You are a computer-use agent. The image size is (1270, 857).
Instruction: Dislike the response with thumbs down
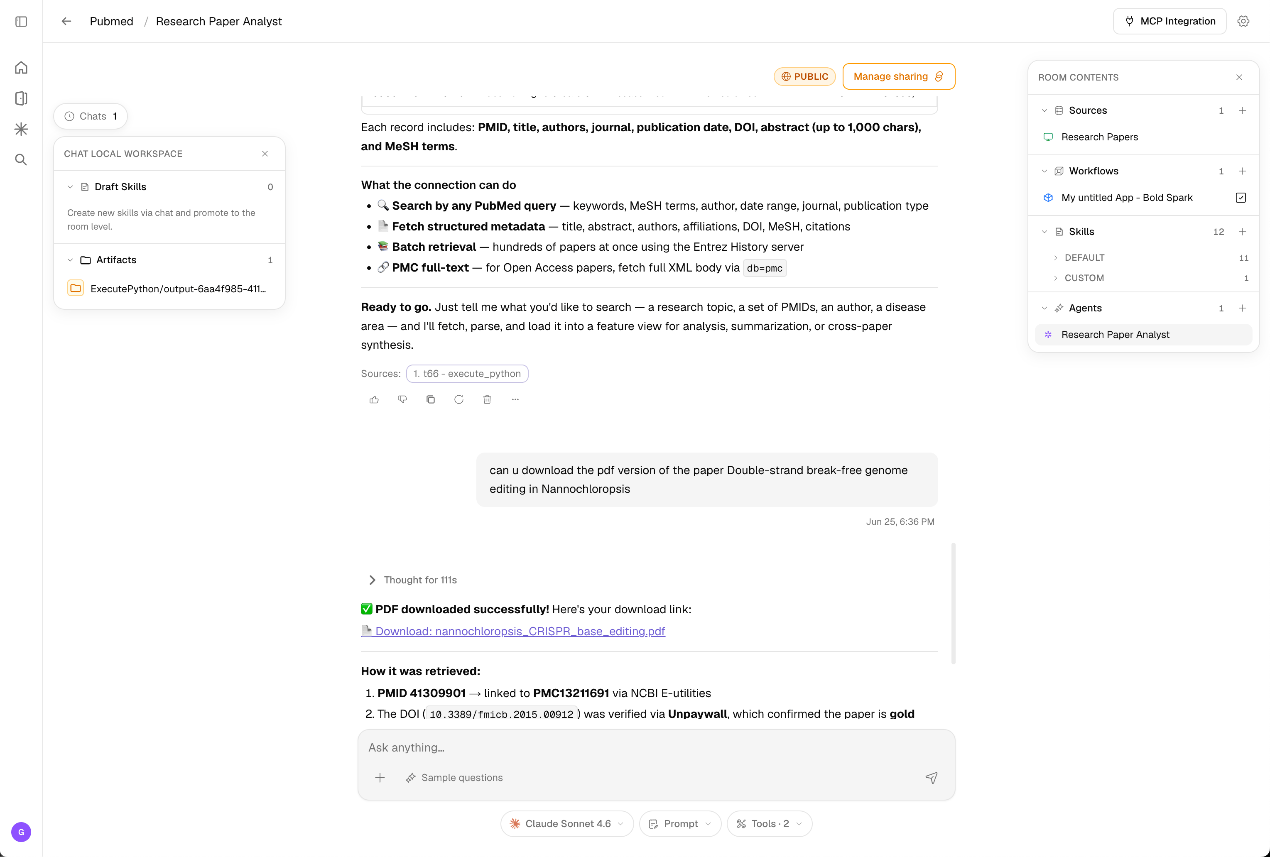[403, 399]
